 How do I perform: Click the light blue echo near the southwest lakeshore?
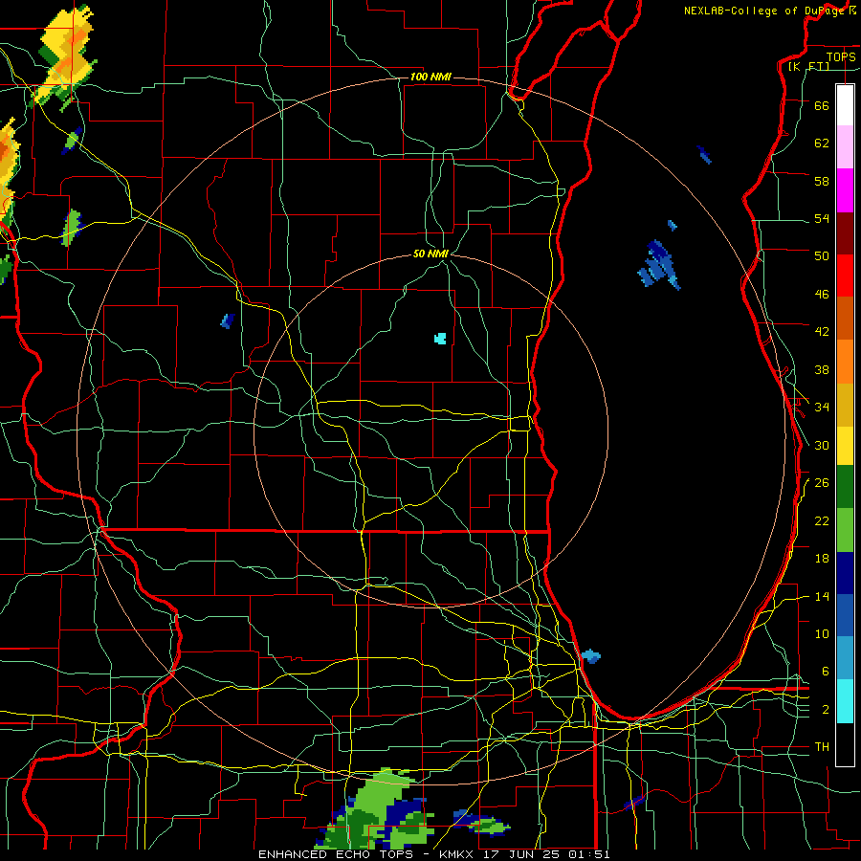point(591,656)
